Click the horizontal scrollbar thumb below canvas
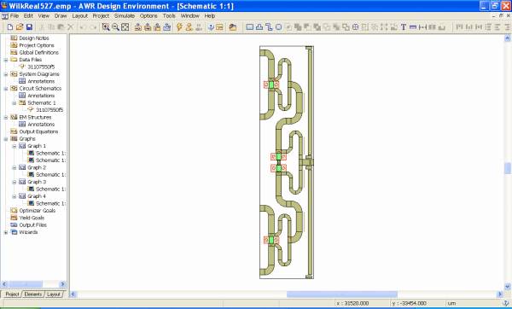The width and height of the screenshot is (512, 309). click(342, 294)
